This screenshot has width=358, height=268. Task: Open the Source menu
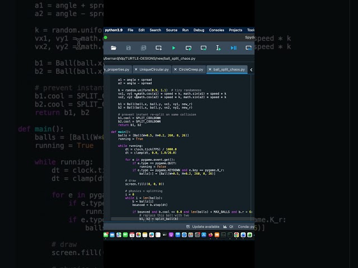coord(172,30)
